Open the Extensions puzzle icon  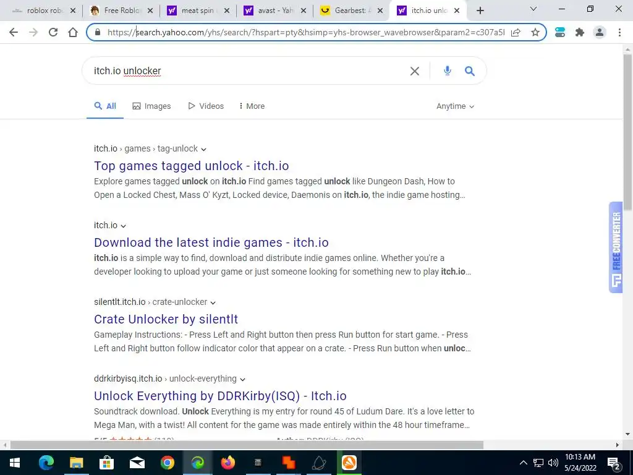tap(580, 32)
